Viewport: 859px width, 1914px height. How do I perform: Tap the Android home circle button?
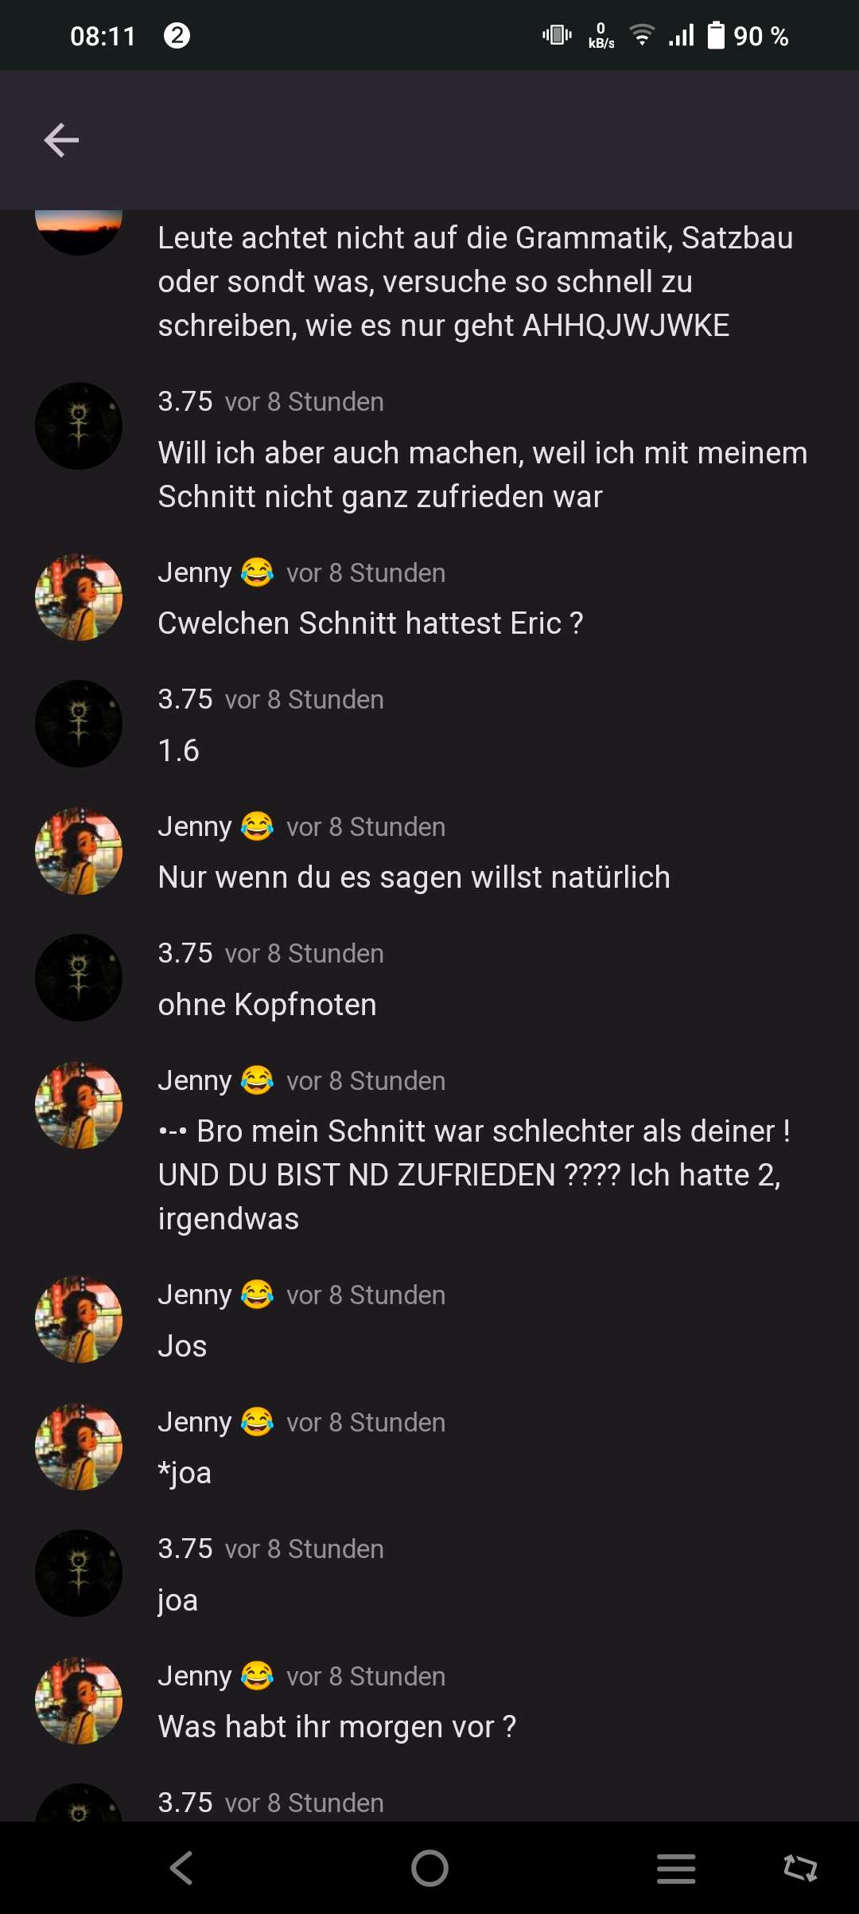coord(429,1868)
